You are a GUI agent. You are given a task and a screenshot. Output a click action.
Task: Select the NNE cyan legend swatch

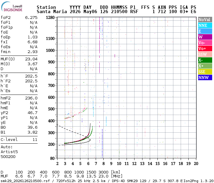click(205, 25)
